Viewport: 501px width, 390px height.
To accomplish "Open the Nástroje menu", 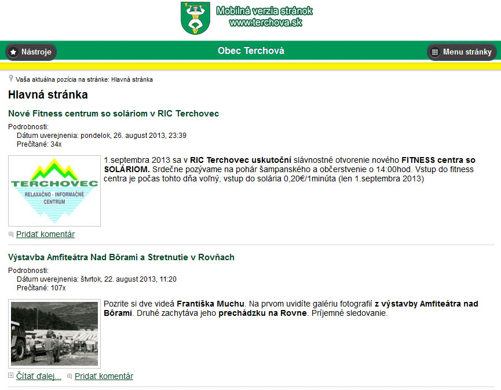I will [31, 52].
